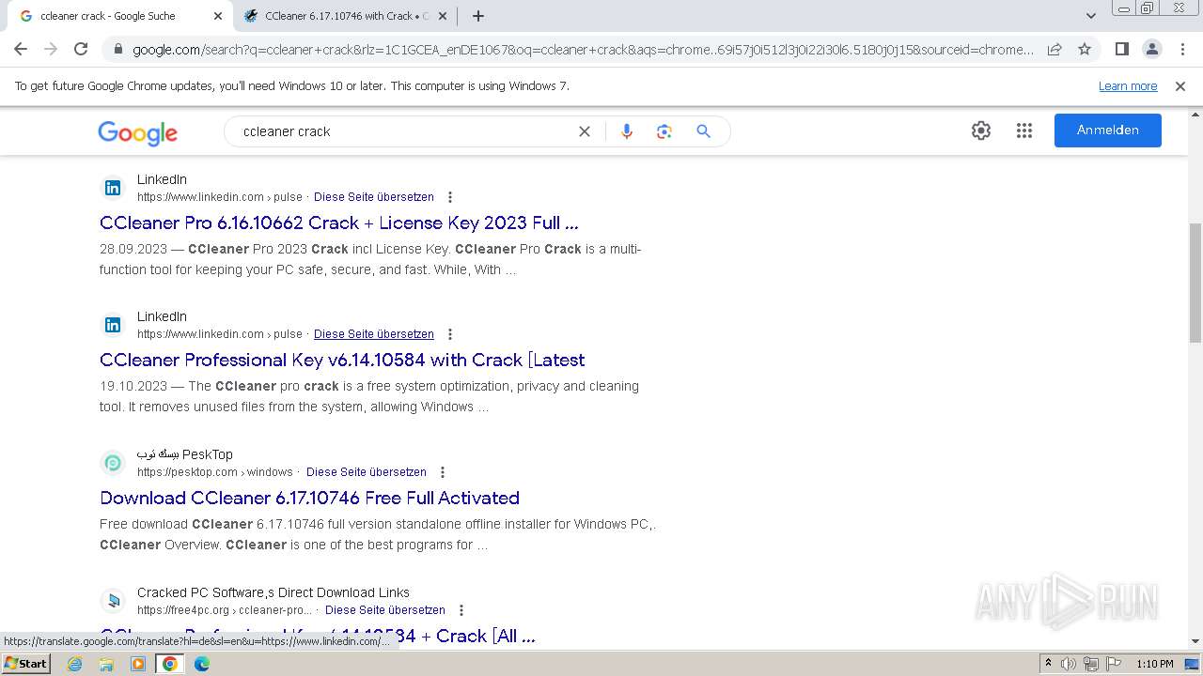Click LinkedIn favicon of first result
This screenshot has height=676, width=1203.
(113, 188)
